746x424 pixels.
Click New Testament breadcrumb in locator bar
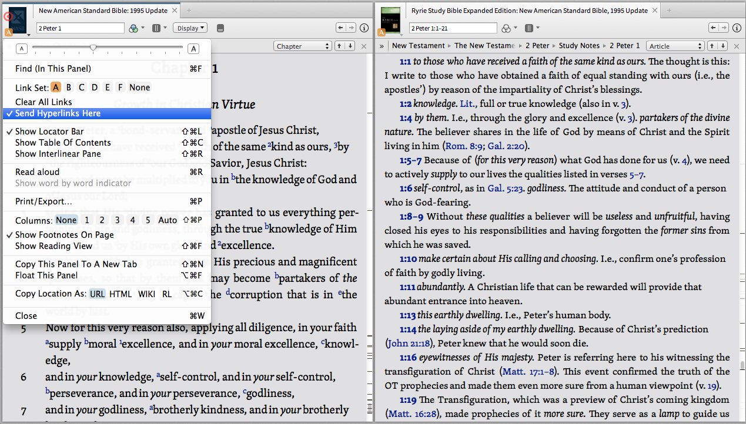(419, 46)
